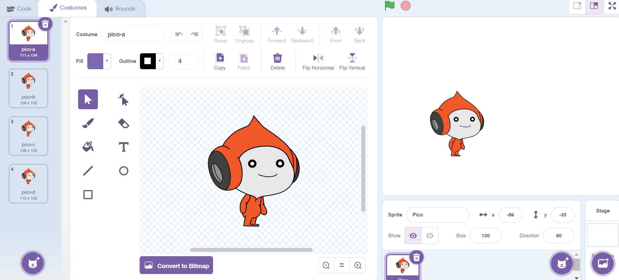Click the Copy icon
Image resolution: width=619 pixels, height=280 pixels.
pyautogui.click(x=220, y=58)
